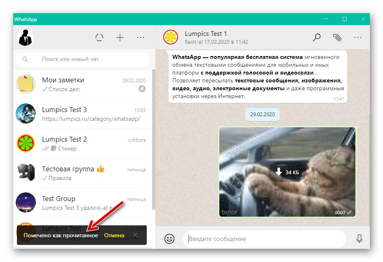Open your own profile avatar
This screenshot has height=262, width=383.
coord(26,37)
